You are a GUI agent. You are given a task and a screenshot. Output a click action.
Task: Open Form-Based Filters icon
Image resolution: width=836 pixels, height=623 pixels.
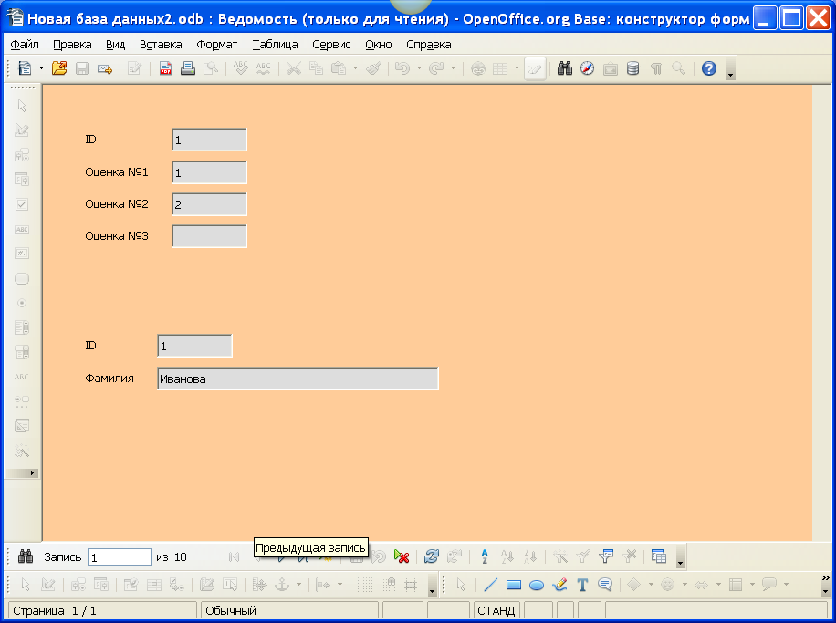click(606, 557)
